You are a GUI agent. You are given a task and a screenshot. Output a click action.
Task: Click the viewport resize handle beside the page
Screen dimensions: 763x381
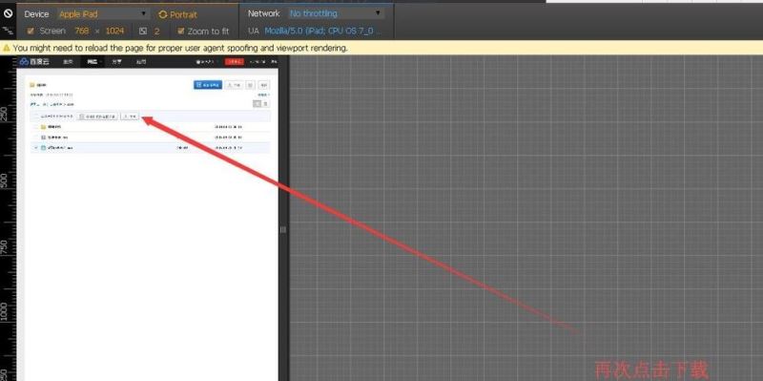283,229
